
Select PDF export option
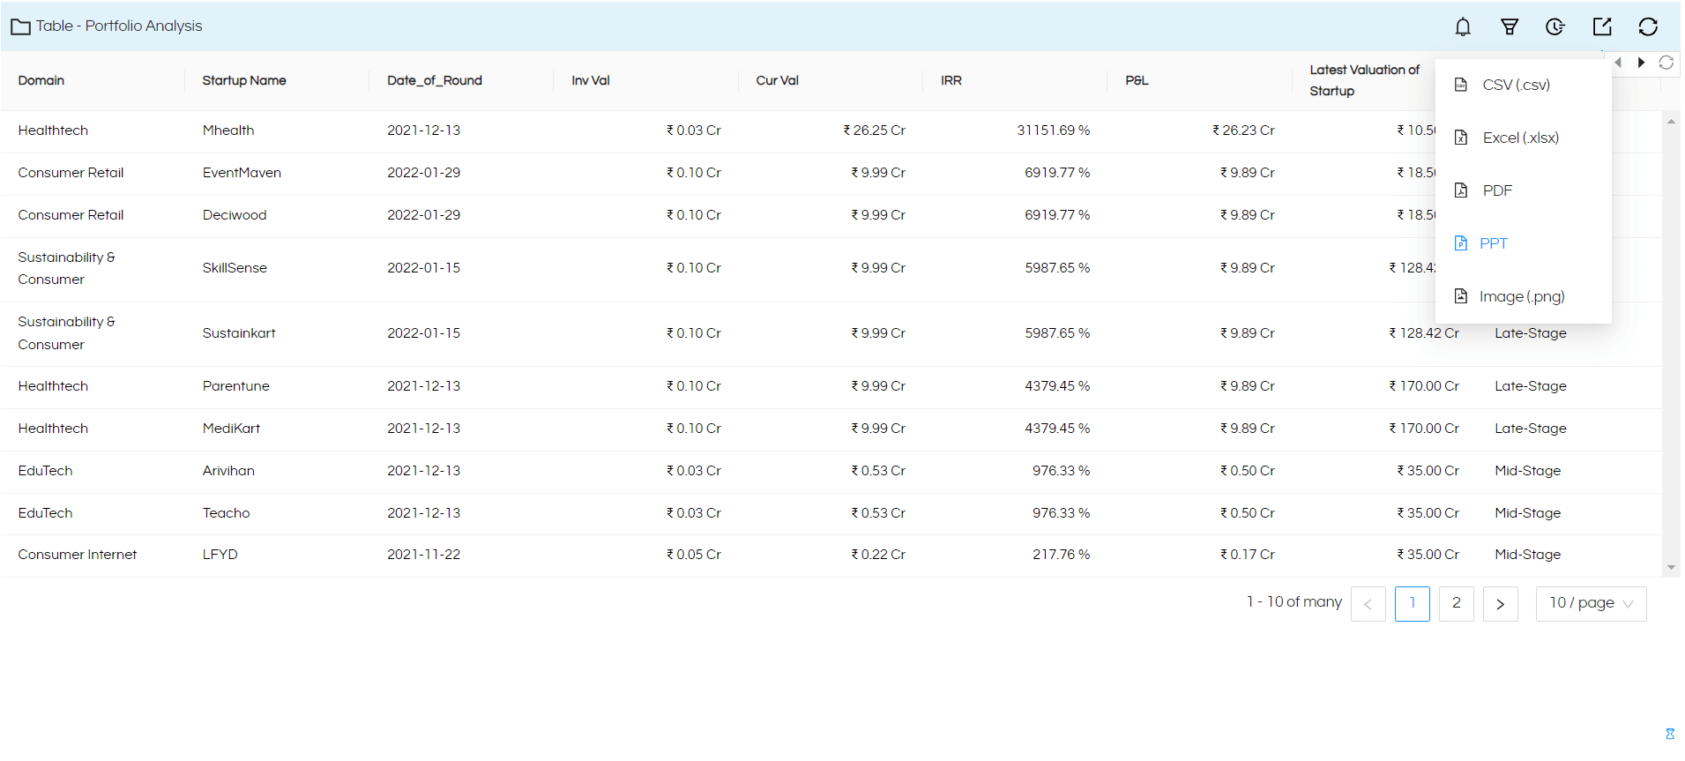[1523, 190]
